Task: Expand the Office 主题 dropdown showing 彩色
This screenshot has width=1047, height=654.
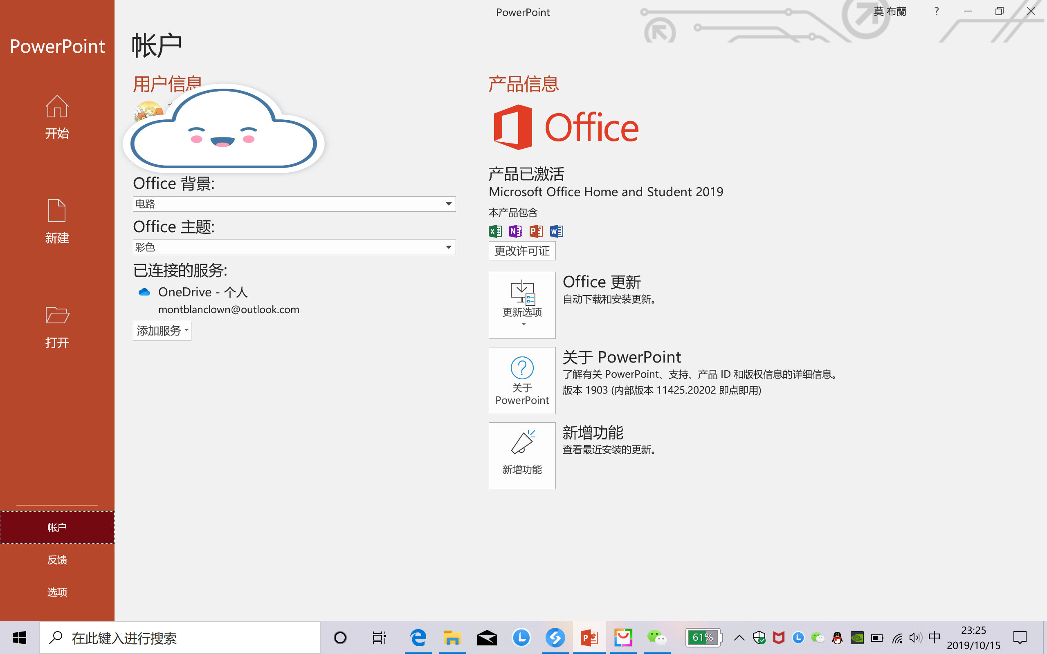Action: [294, 247]
